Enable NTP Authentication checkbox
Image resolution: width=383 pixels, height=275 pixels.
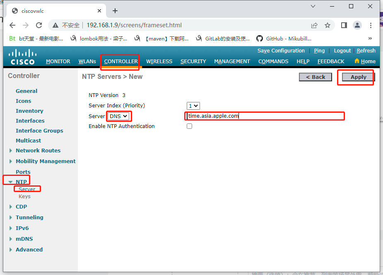[189, 126]
